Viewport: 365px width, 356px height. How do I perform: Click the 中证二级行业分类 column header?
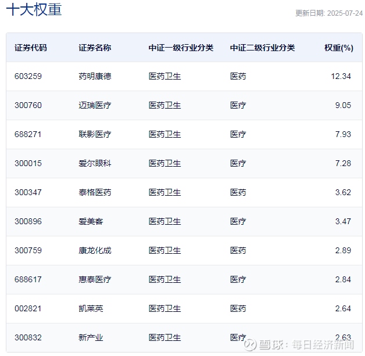point(263,48)
